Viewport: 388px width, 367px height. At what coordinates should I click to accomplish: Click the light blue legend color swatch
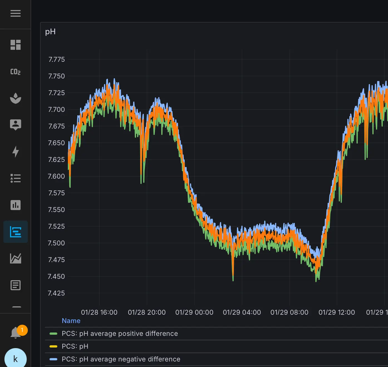53,359
